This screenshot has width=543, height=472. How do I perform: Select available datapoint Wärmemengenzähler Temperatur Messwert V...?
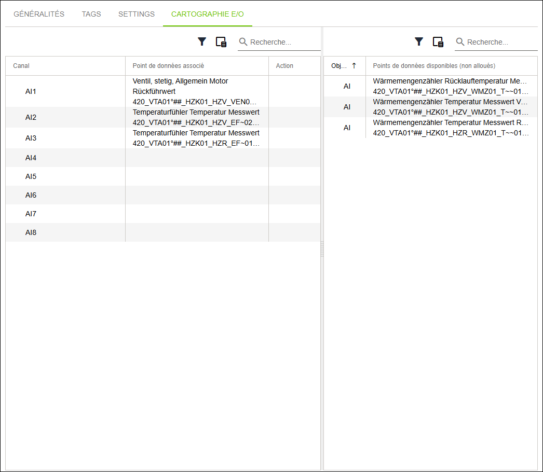pos(452,107)
